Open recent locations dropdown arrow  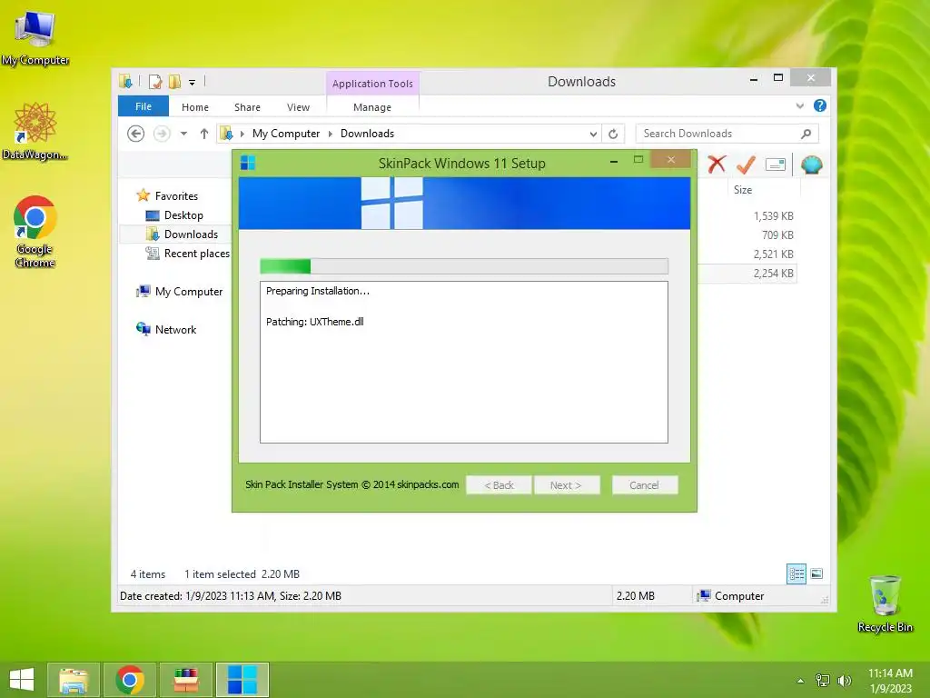click(183, 134)
